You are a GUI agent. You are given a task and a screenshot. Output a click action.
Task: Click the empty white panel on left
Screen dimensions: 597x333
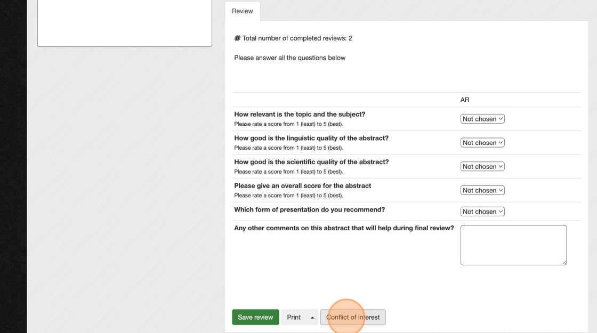pyautogui.click(x=124, y=23)
